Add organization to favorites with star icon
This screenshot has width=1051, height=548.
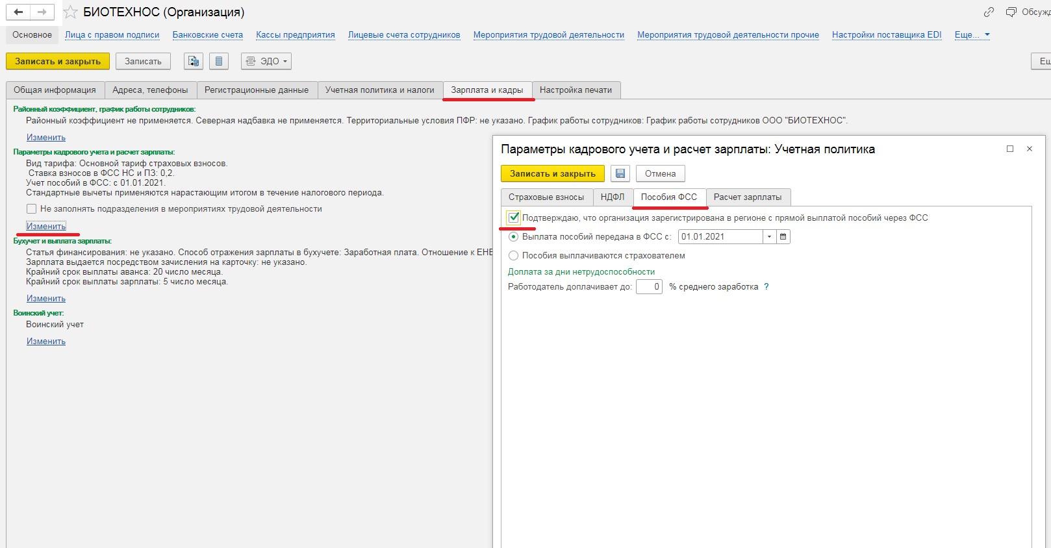(x=71, y=12)
